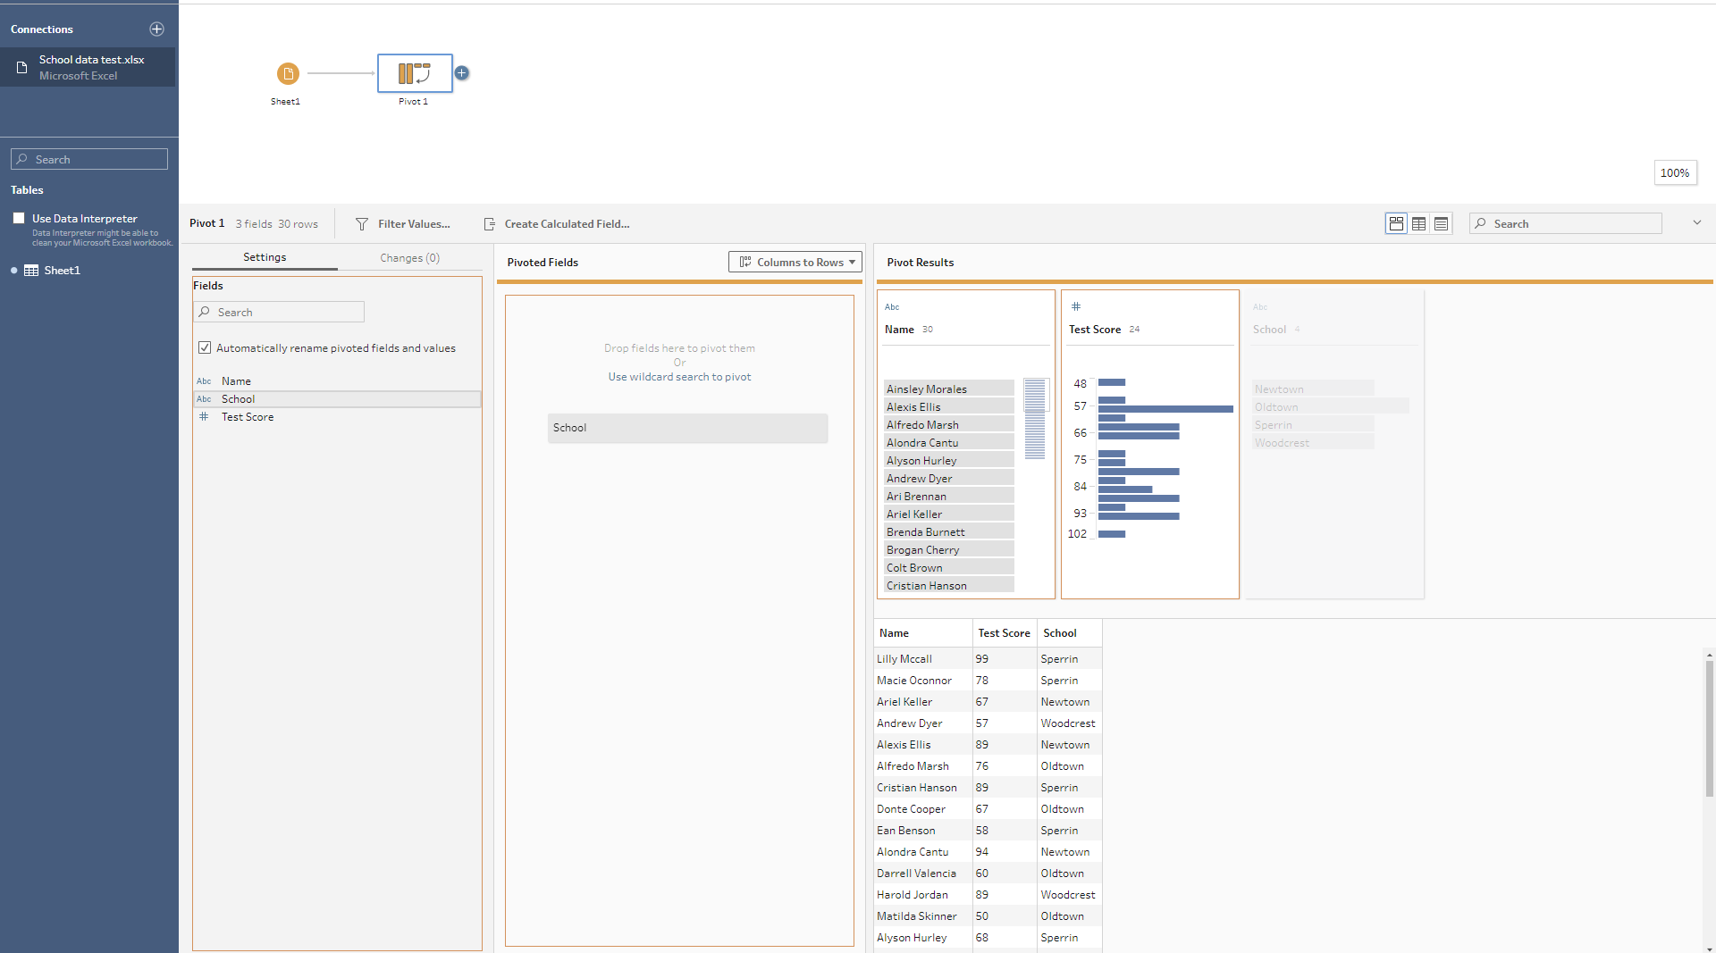Open the Changes (0) tab
The image size is (1716, 953).
[409, 258]
